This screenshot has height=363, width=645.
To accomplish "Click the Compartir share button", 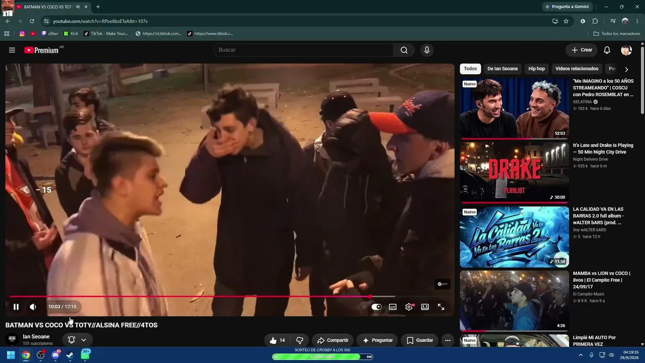I will (333, 340).
